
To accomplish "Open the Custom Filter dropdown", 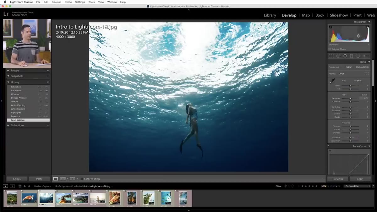I will point(357,186).
